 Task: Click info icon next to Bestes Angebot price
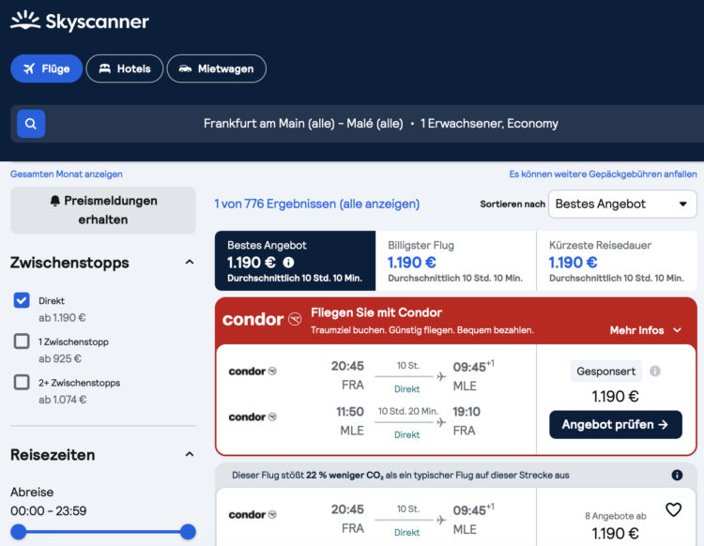pos(289,263)
